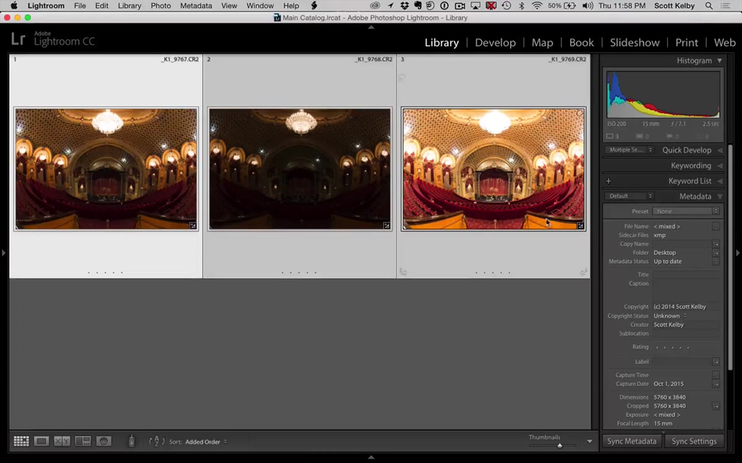Click the Capture Time action icon
Screen dimensions: 742x463
click(x=715, y=375)
